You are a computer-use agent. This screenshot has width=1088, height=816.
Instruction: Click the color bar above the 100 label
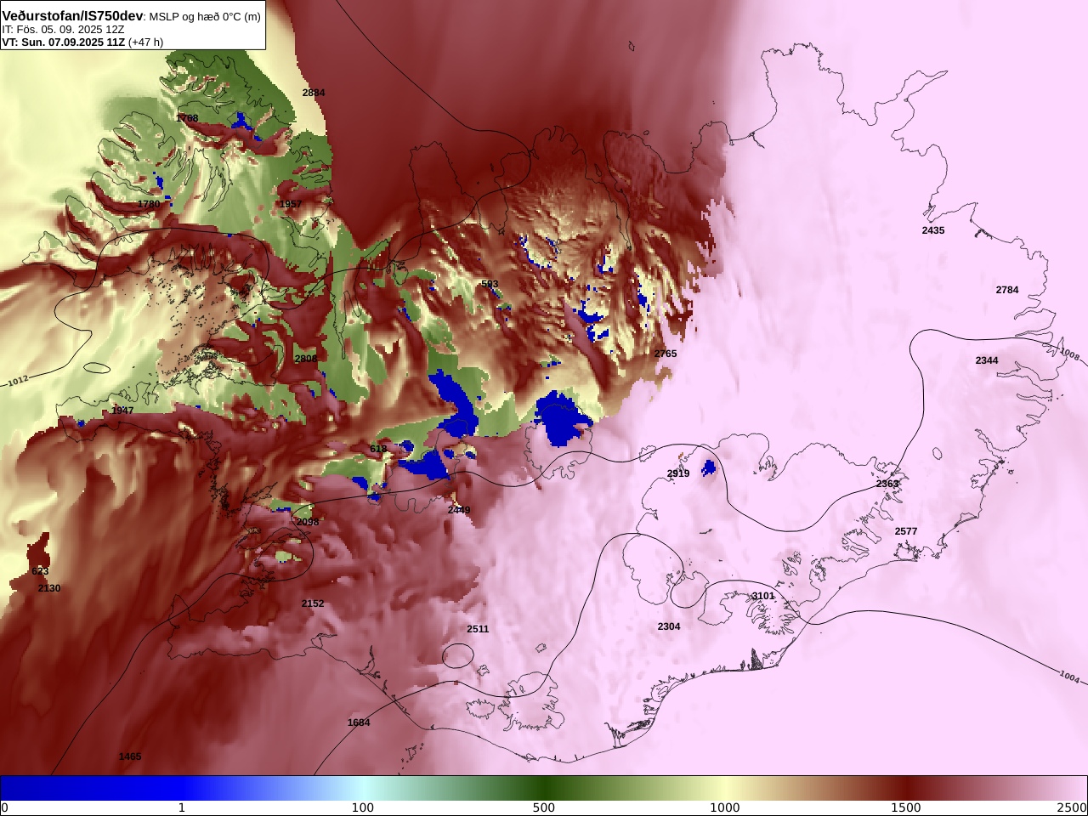click(x=363, y=788)
